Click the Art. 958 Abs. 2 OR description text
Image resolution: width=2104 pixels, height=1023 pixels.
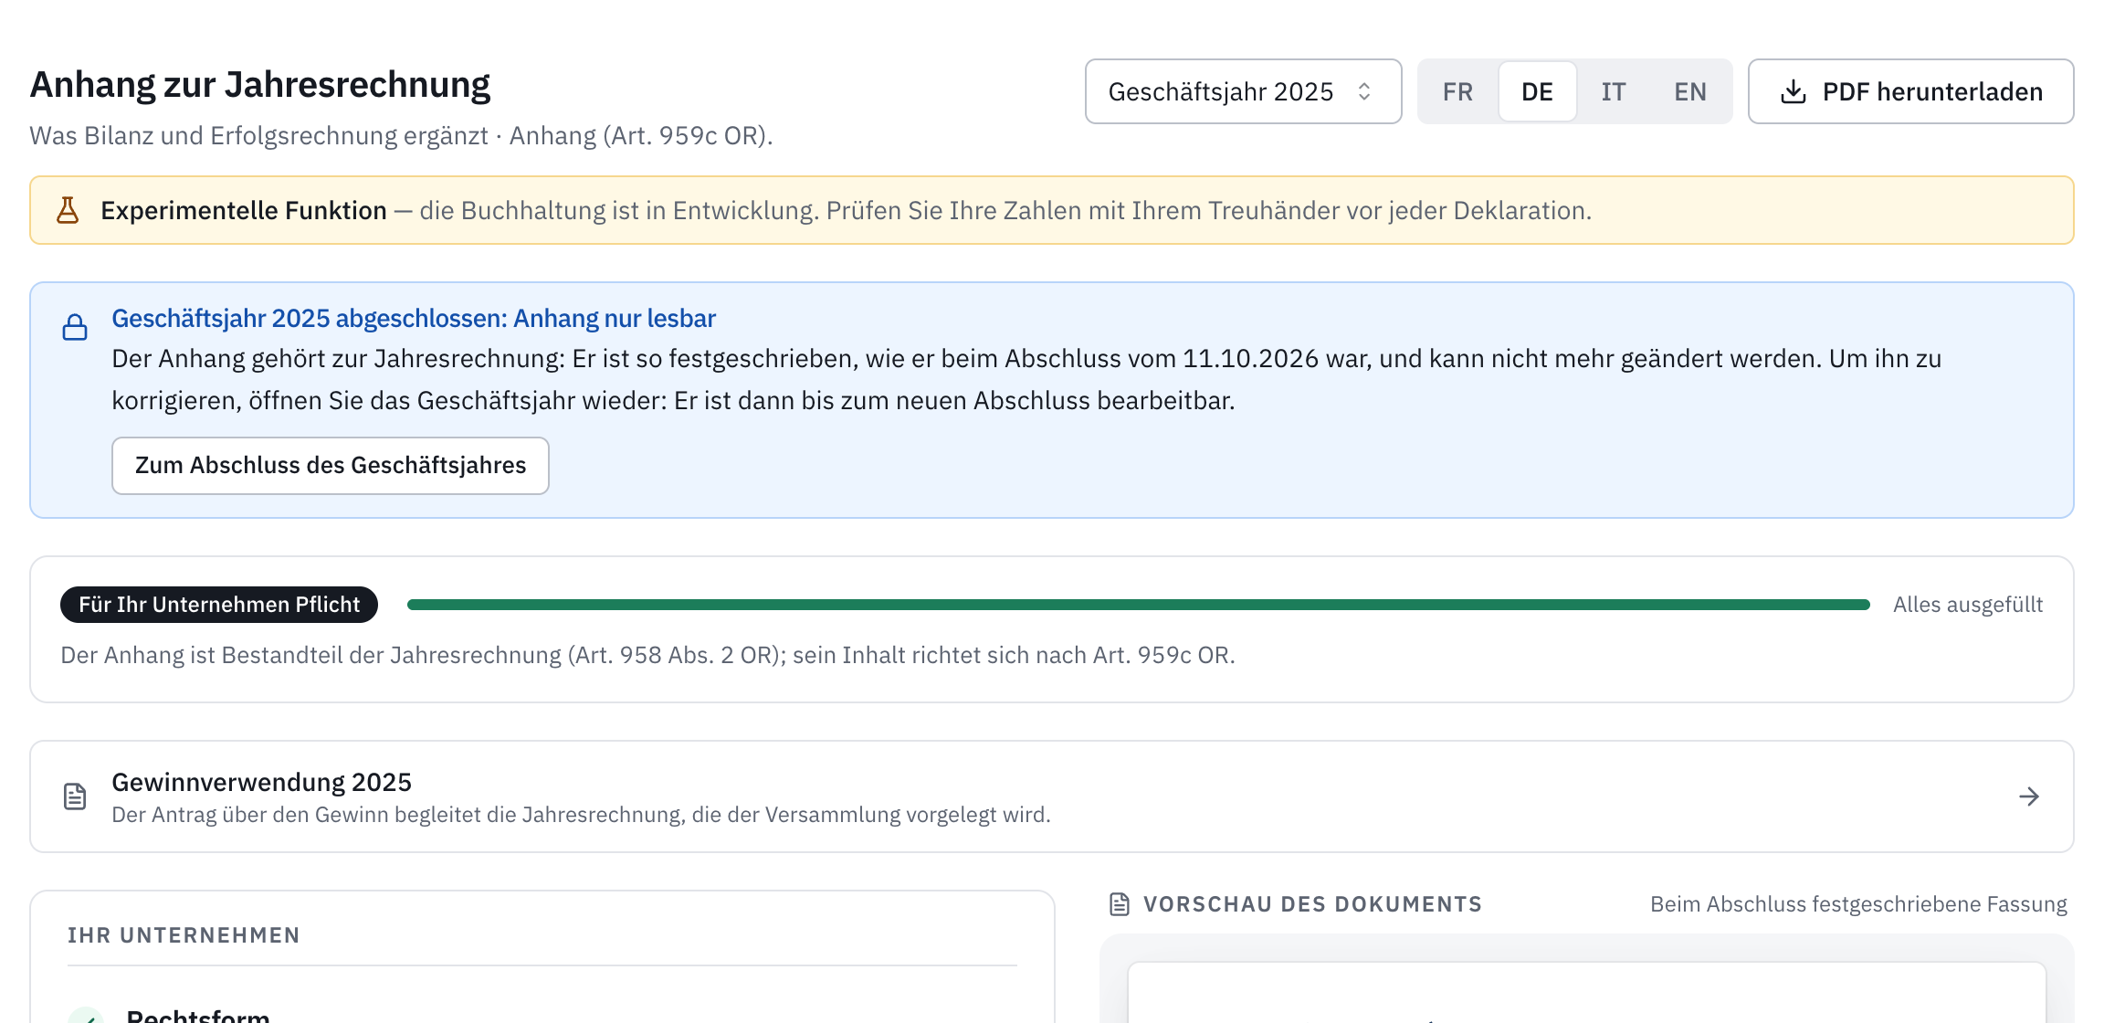(x=647, y=655)
